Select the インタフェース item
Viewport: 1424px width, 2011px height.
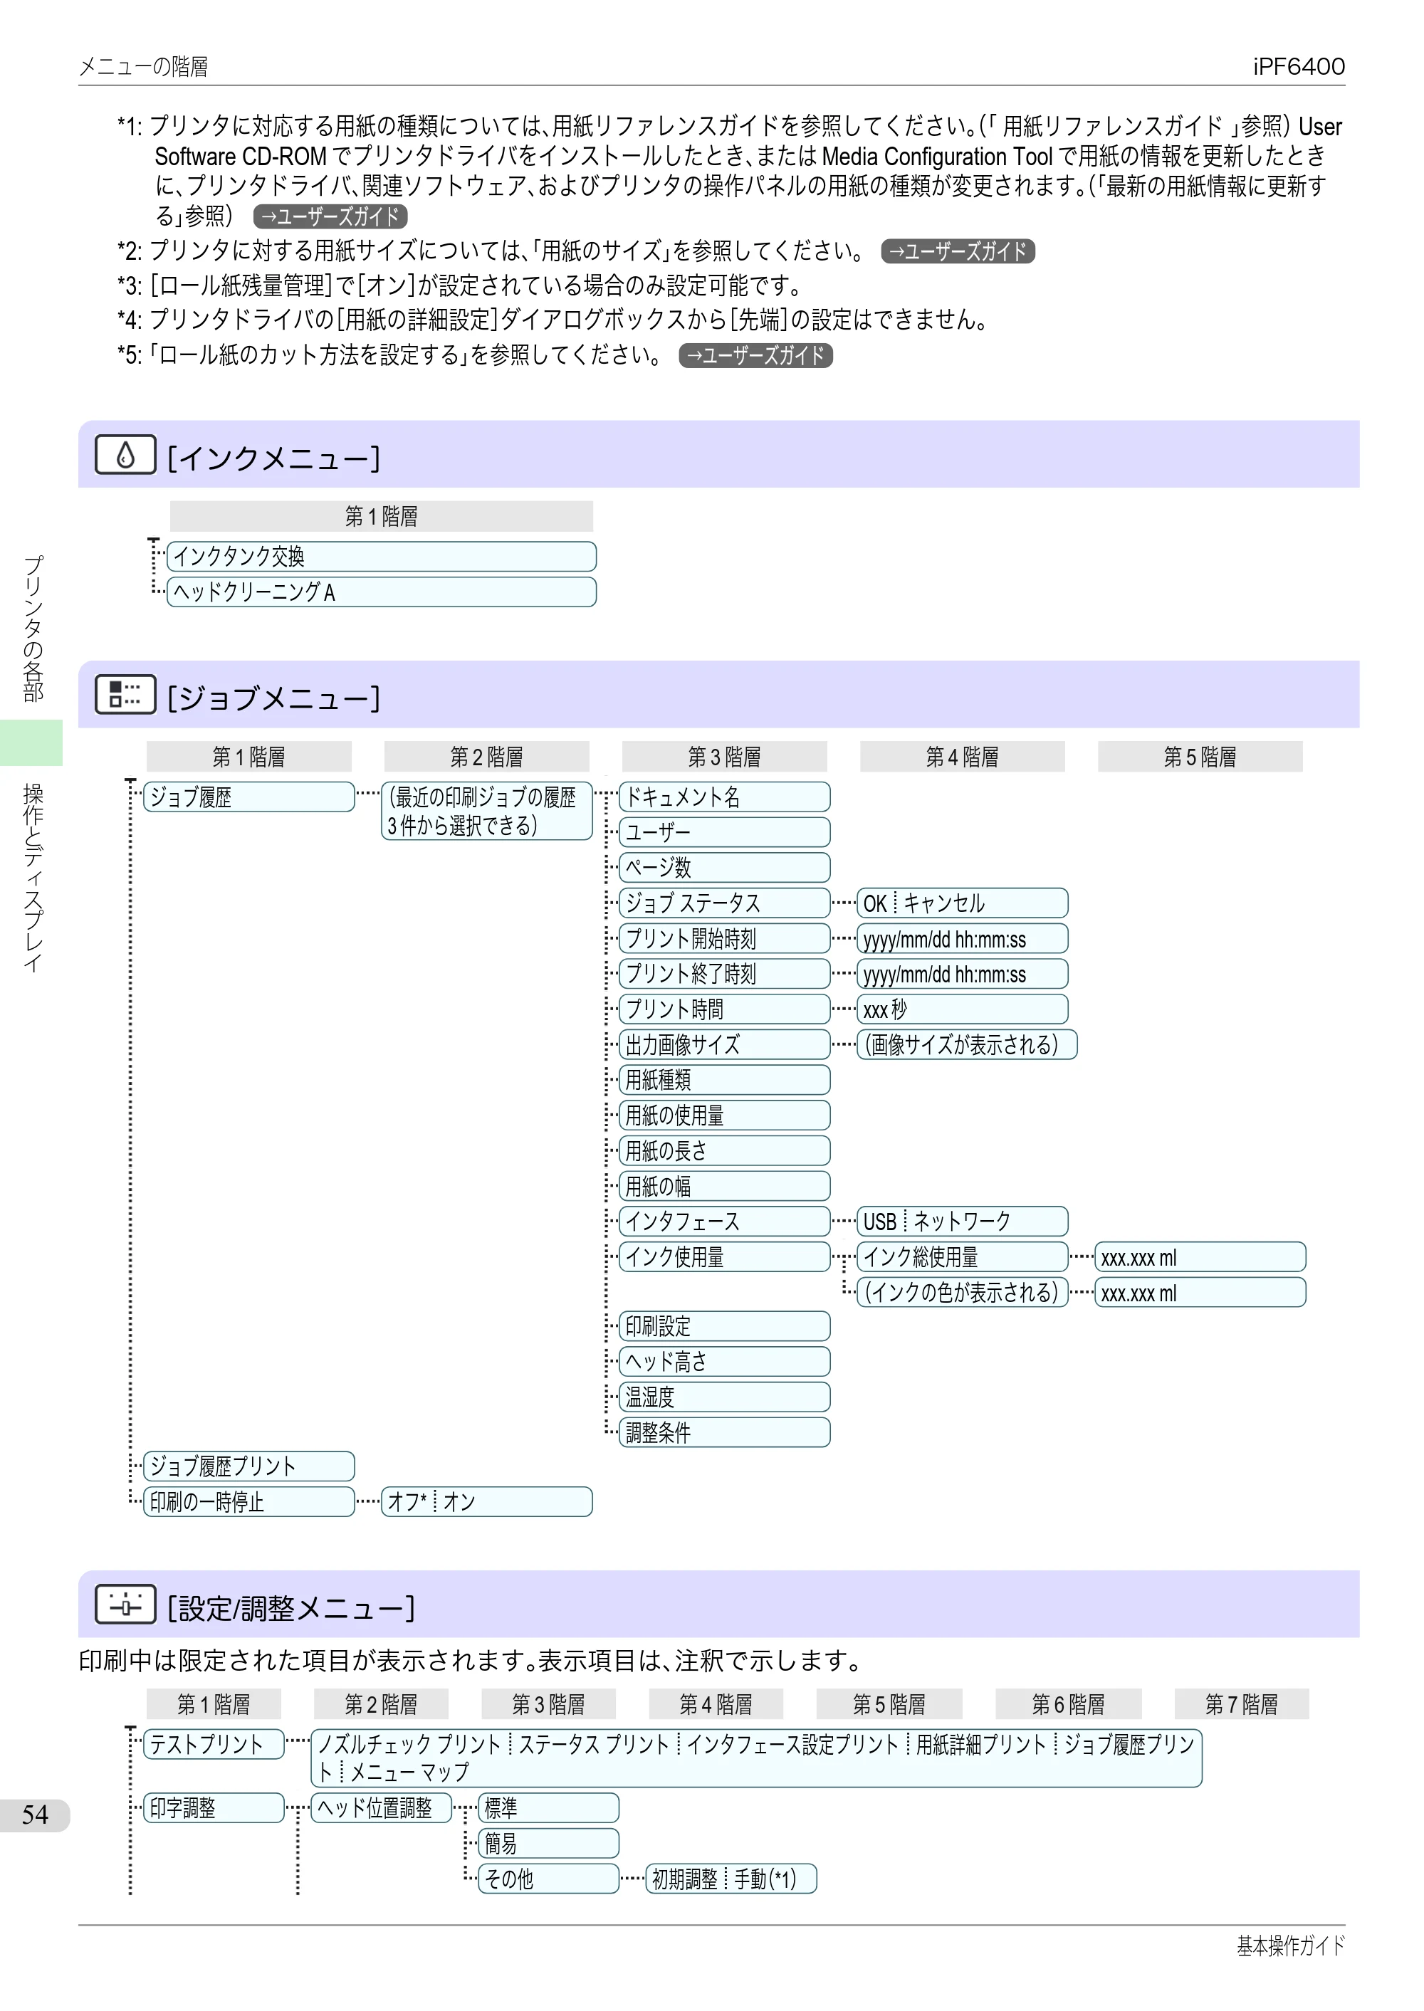point(724,1221)
